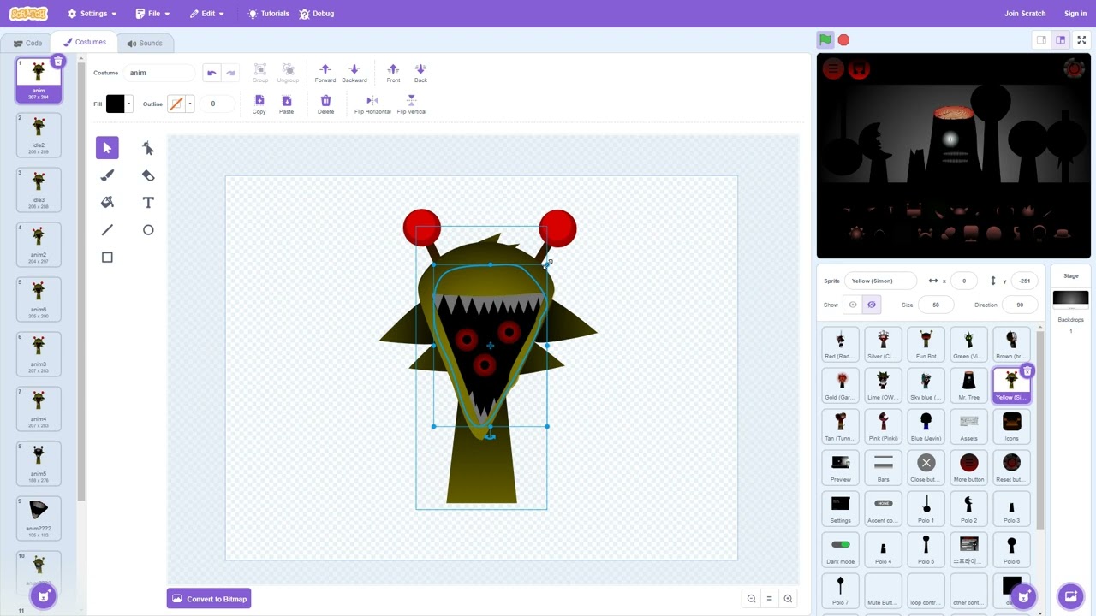Open the Settings menu

click(x=92, y=14)
